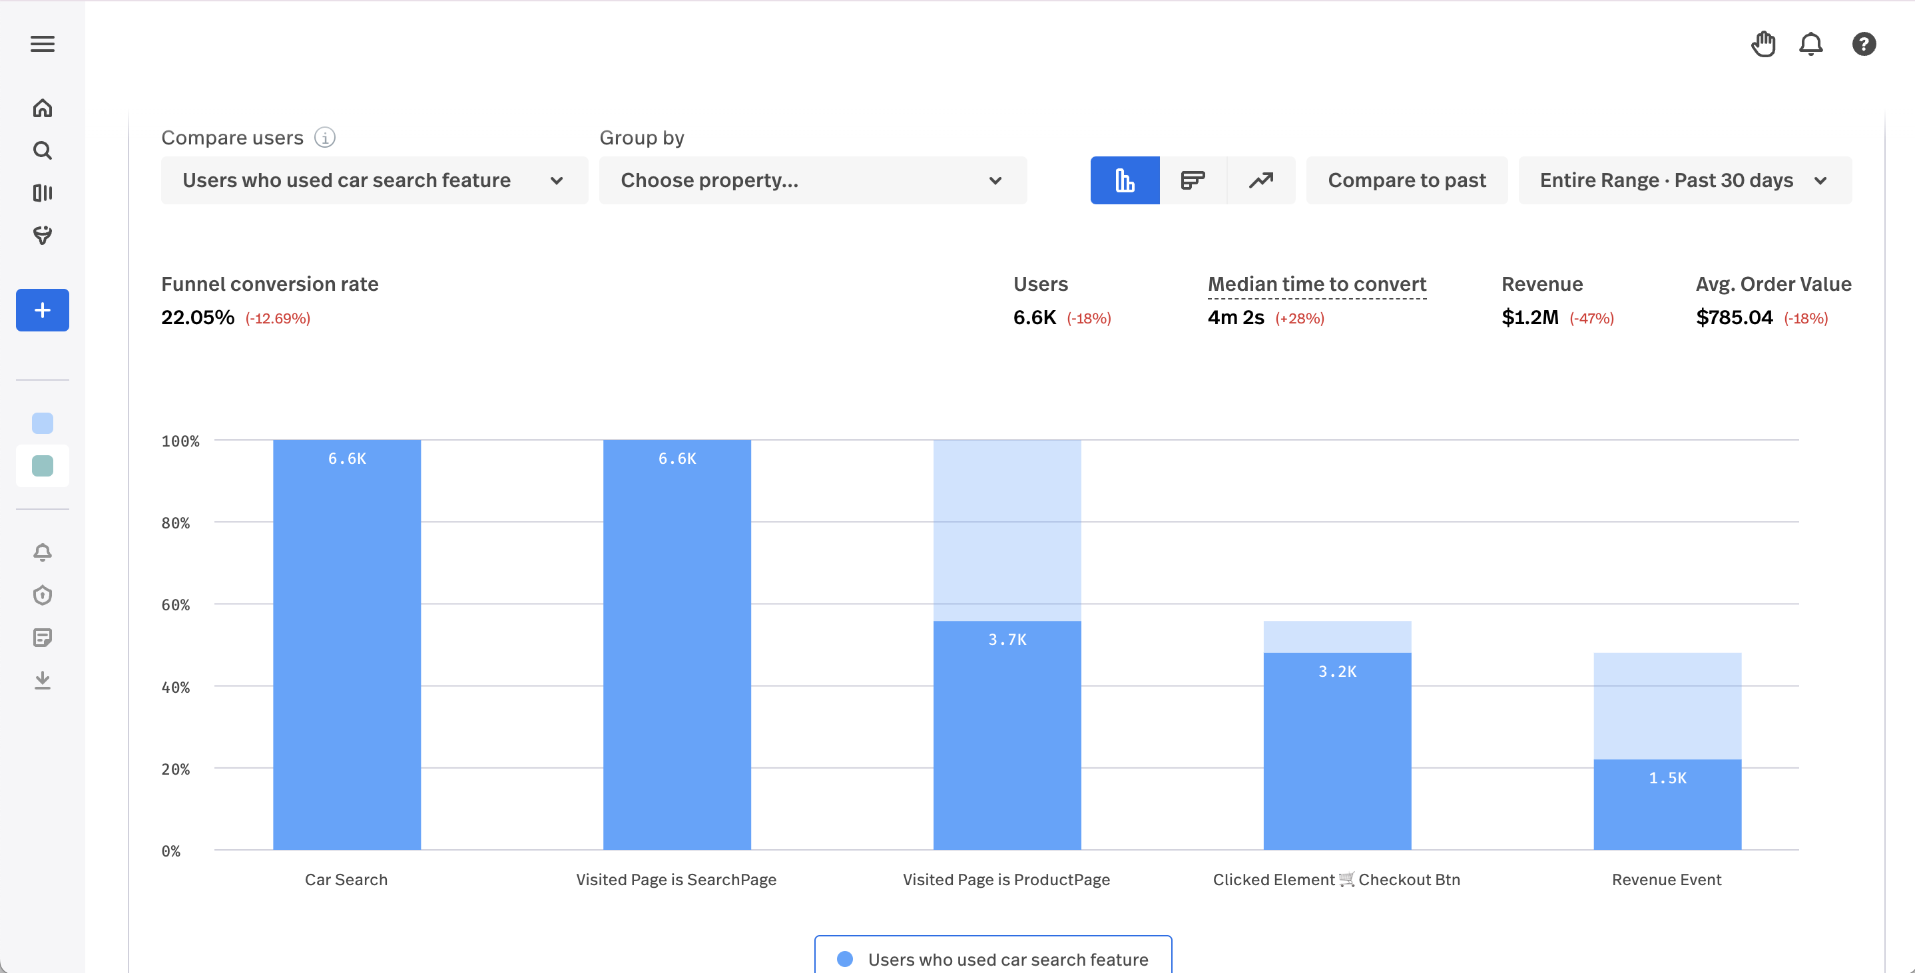Expand the 'Choose property...' group by dropdown
The width and height of the screenshot is (1915, 973).
click(x=812, y=180)
